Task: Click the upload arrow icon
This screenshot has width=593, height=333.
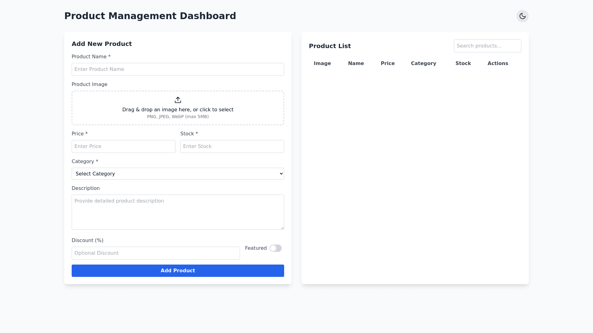Action: tap(178, 100)
